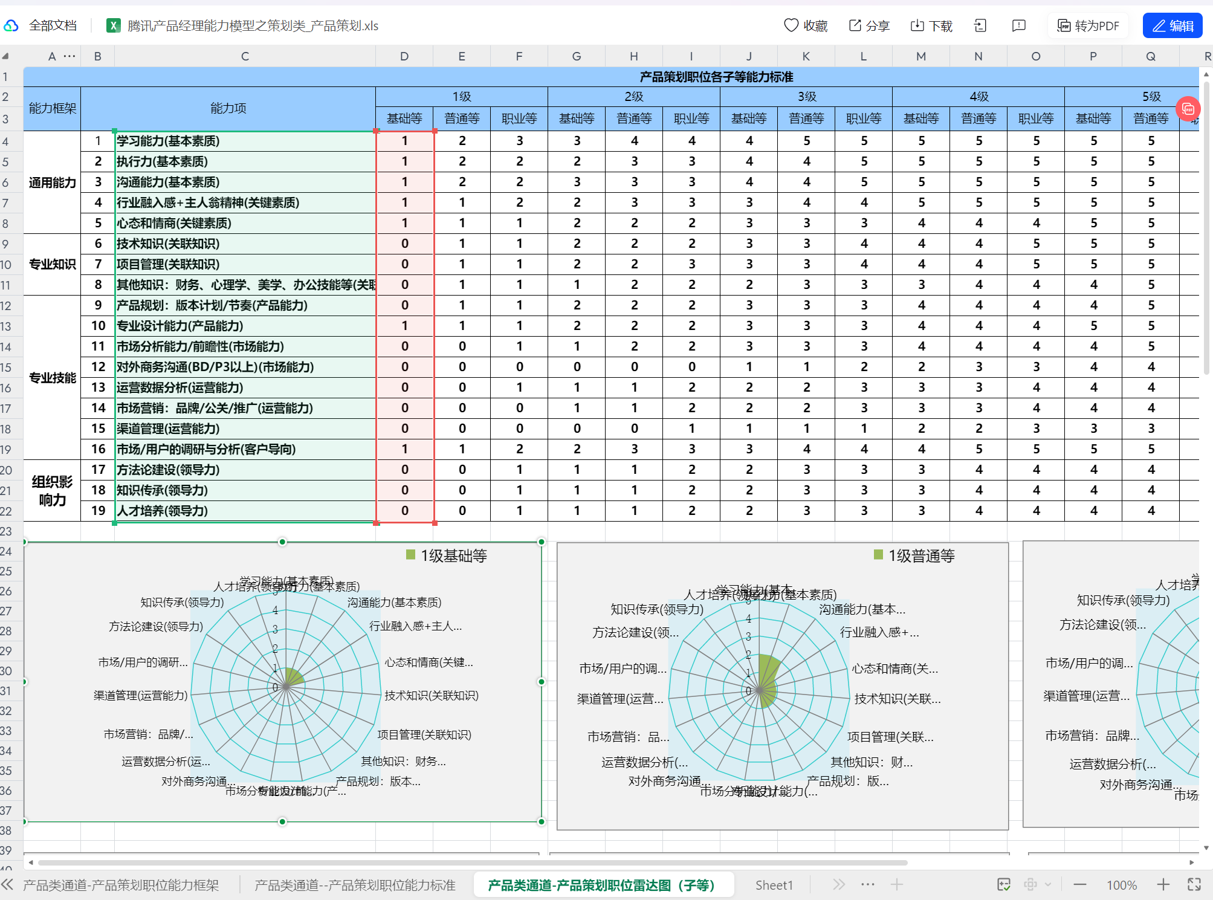Image resolution: width=1213 pixels, height=900 pixels.
Task: Select cell 渠道管理(运营能力)
Action: 245,429
